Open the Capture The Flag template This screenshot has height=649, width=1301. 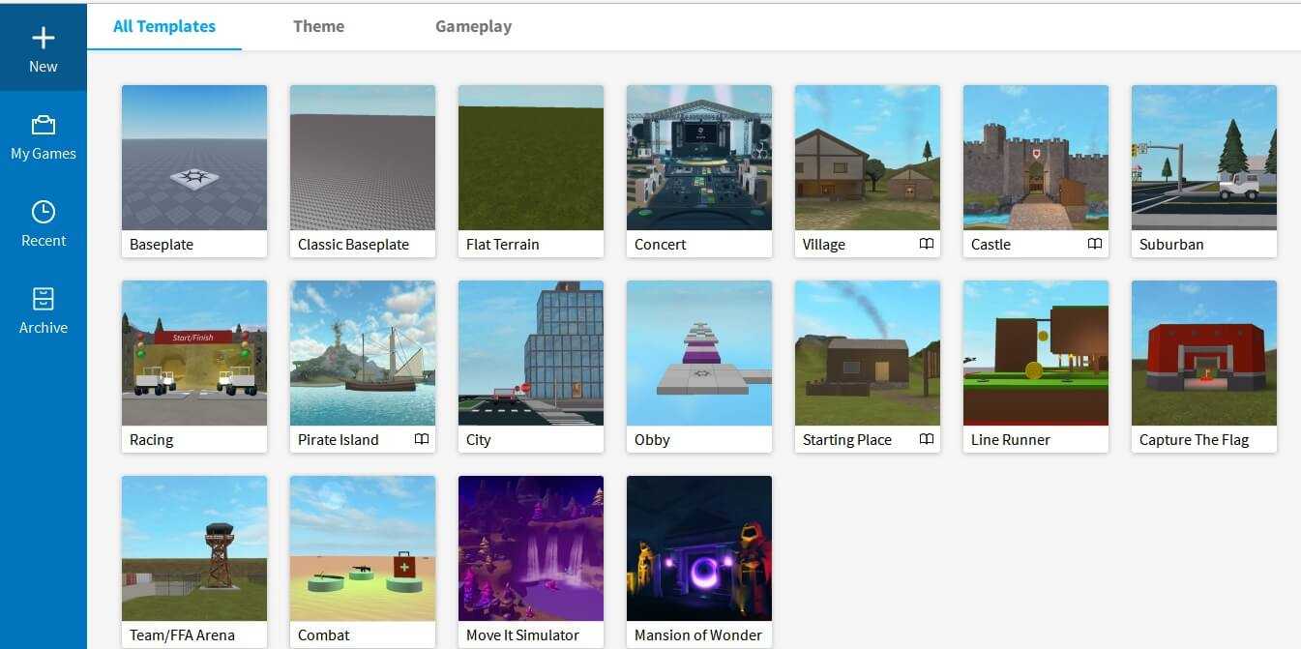pos(1204,353)
